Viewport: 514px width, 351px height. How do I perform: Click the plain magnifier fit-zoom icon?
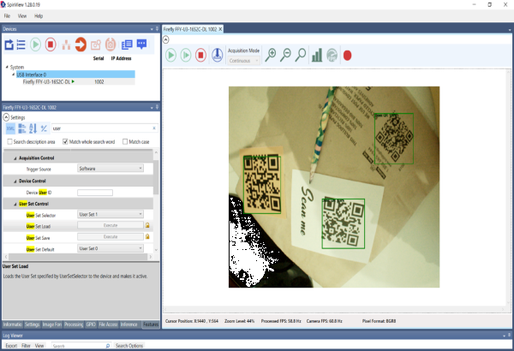coord(301,55)
